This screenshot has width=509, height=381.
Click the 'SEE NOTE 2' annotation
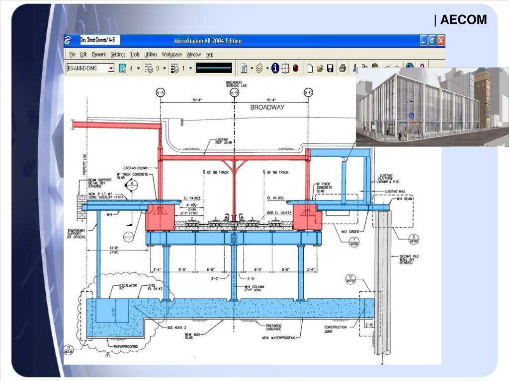(x=176, y=327)
